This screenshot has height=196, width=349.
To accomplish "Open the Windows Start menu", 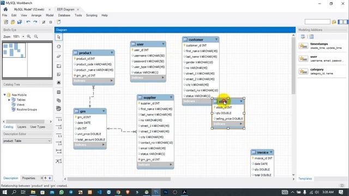I will (4, 192).
